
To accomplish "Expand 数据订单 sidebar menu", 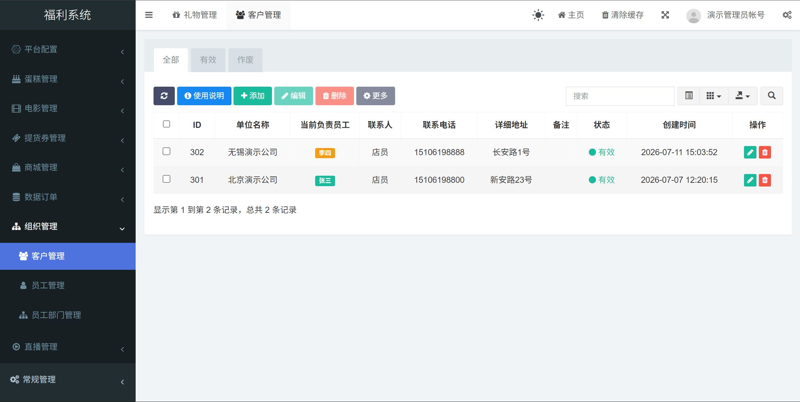I will (x=68, y=197).
